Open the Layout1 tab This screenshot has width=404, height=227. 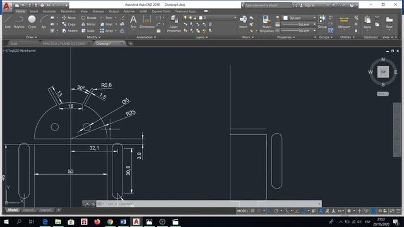(28, 210)
